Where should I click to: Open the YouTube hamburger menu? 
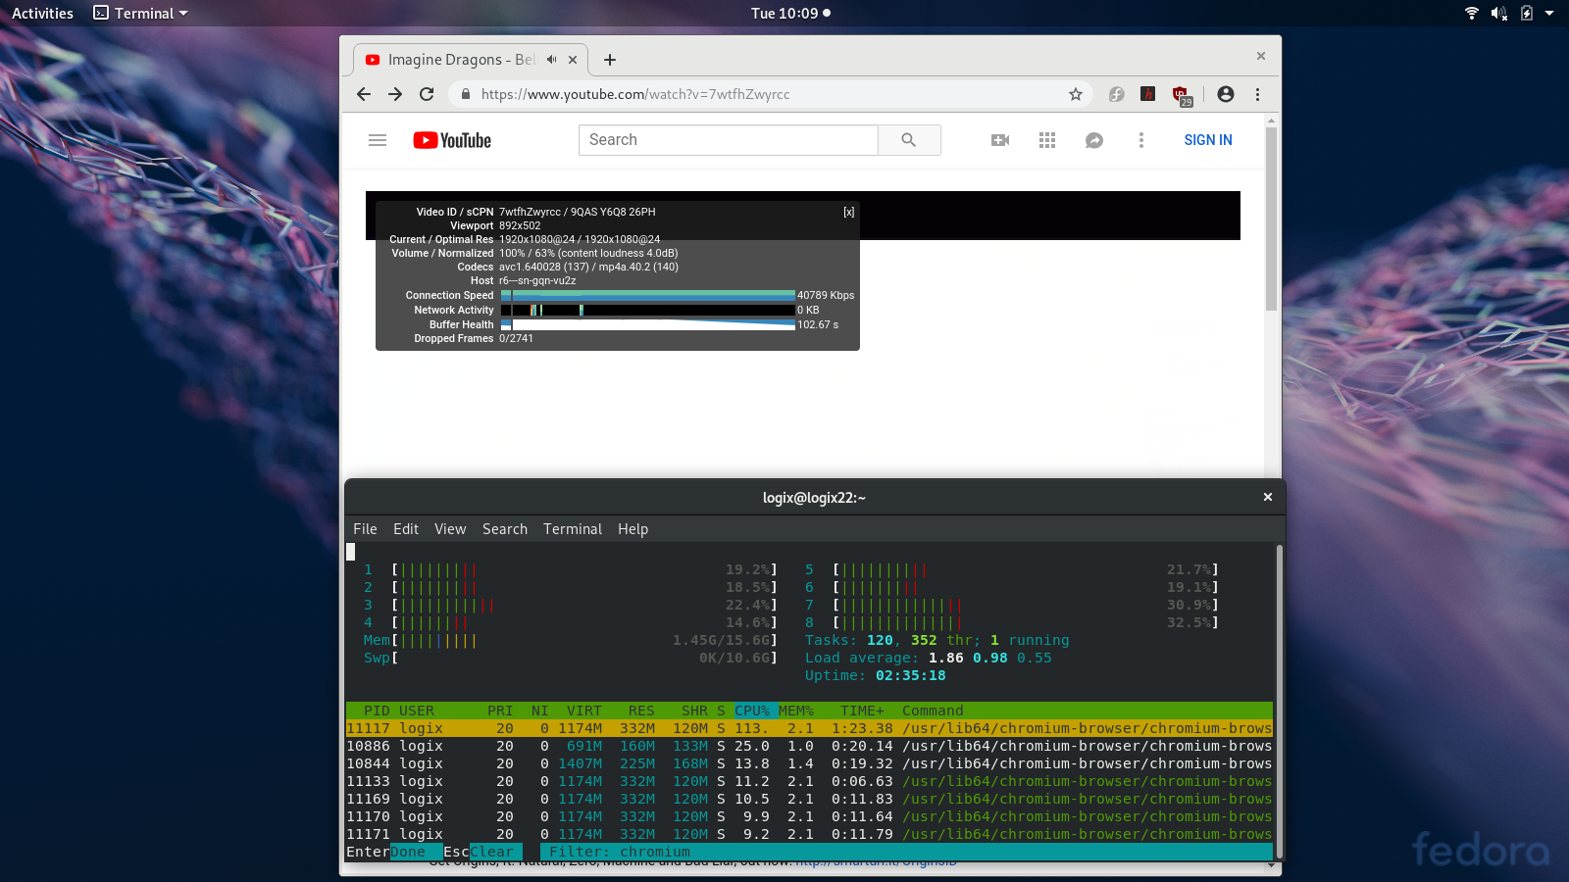tap(378, 140)
